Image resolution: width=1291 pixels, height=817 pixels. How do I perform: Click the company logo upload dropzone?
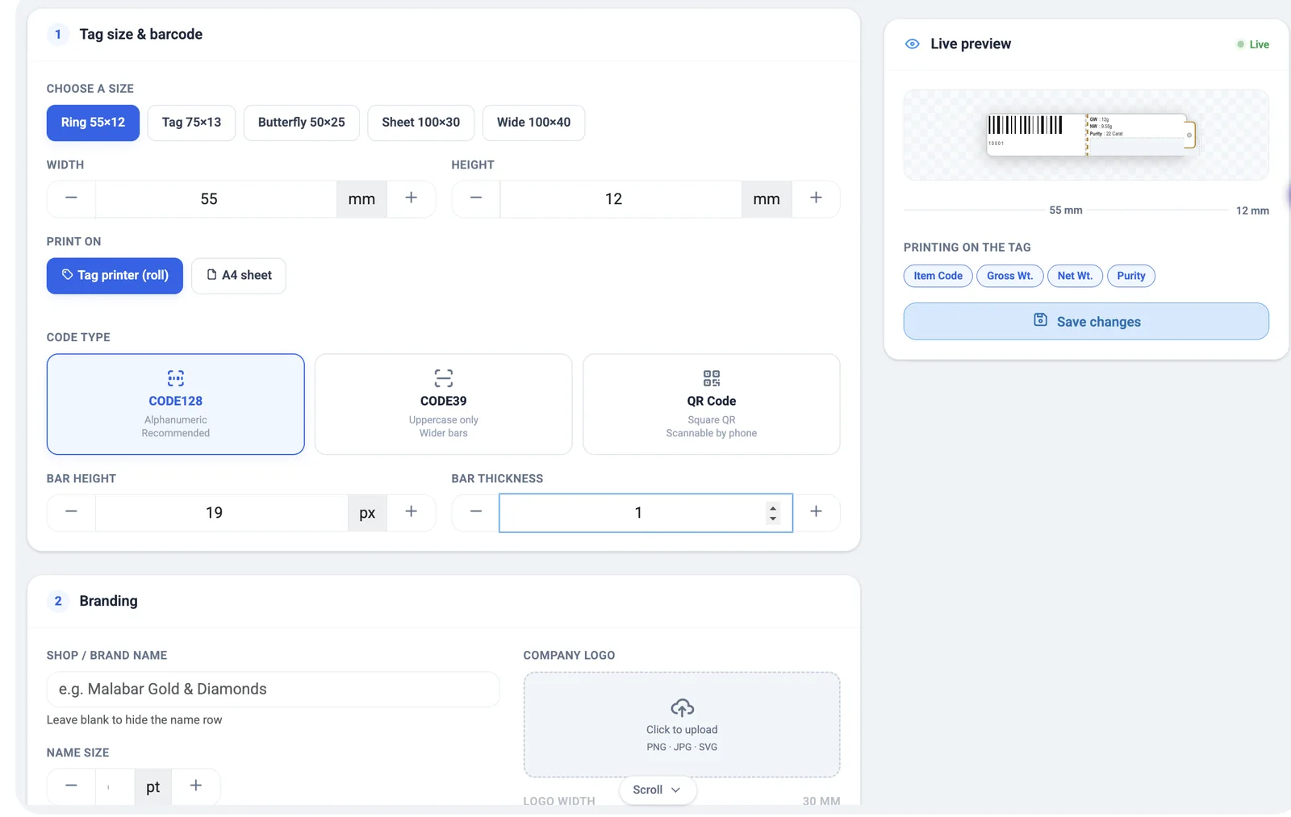coord(682,724)
